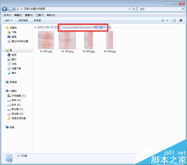Open the 迅雷下载 library
This screenshot has height=165, width=187.
[x=16, y=68]
